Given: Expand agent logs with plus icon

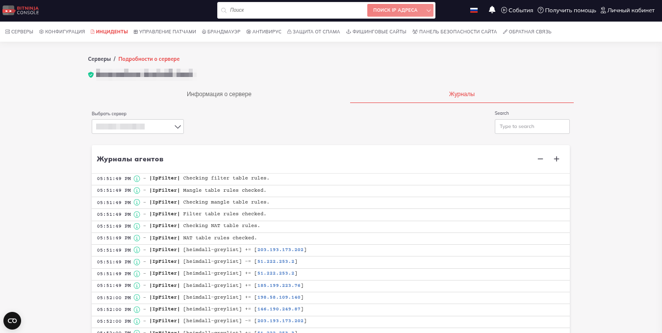Looking at the screenshot, I should [x=557, y=159].
